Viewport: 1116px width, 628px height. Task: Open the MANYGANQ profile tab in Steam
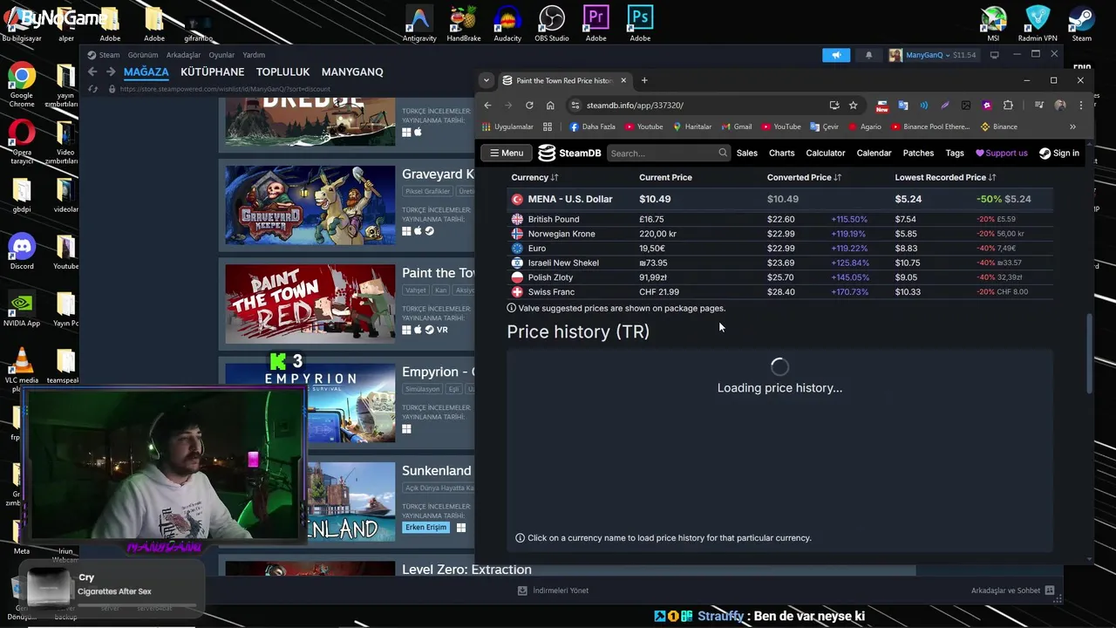[352, 72]
